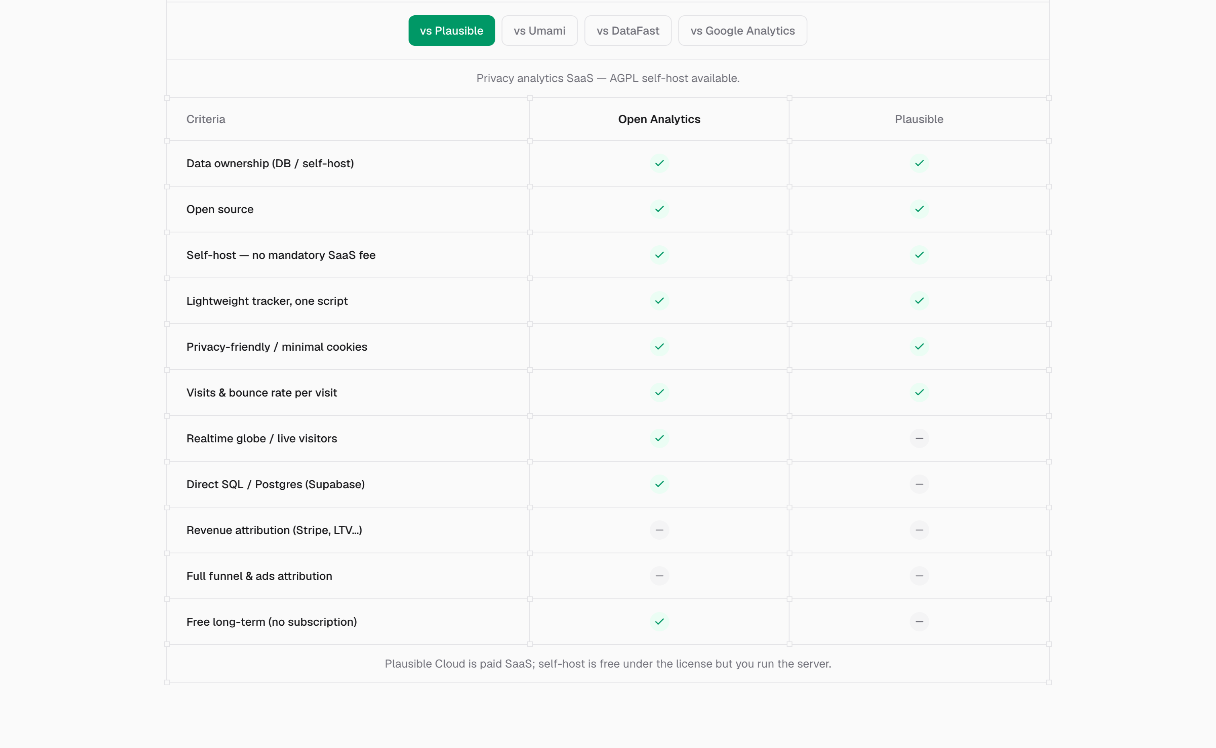Click Plausible checkmark for Privacy-friendly row

(x=919, y=347)
